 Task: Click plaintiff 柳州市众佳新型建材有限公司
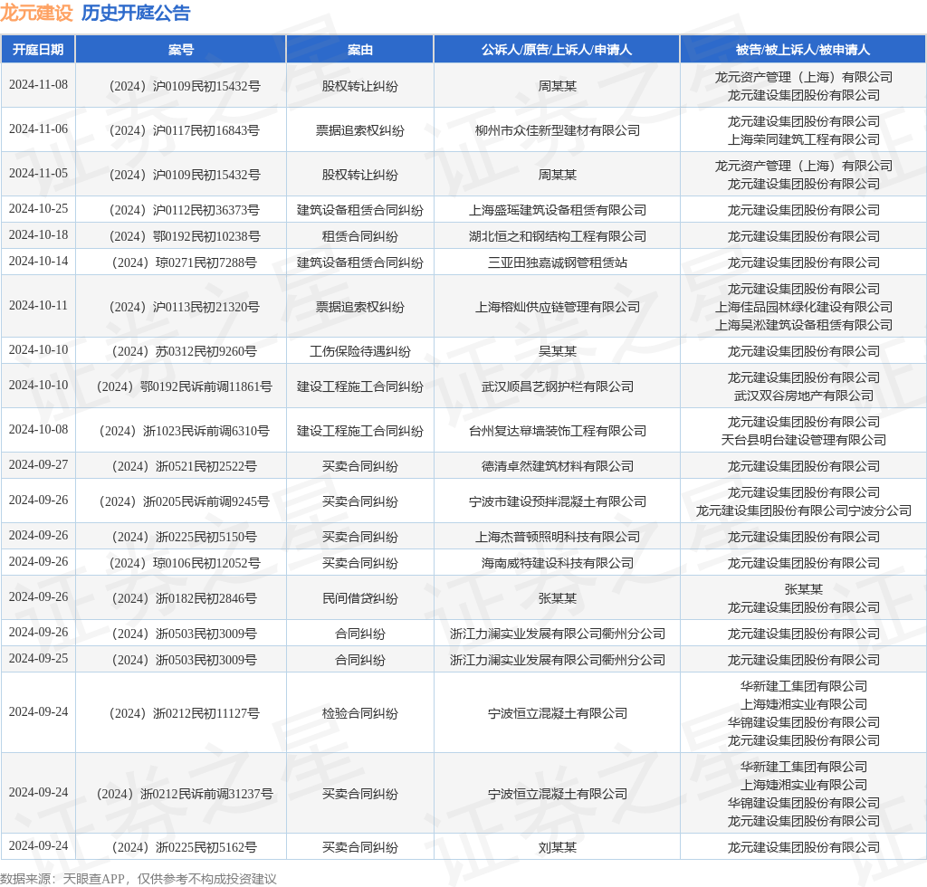(x=558, y=130)
